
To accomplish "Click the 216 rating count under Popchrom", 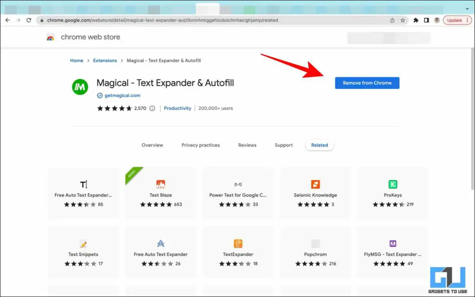I will pos(333,264).
